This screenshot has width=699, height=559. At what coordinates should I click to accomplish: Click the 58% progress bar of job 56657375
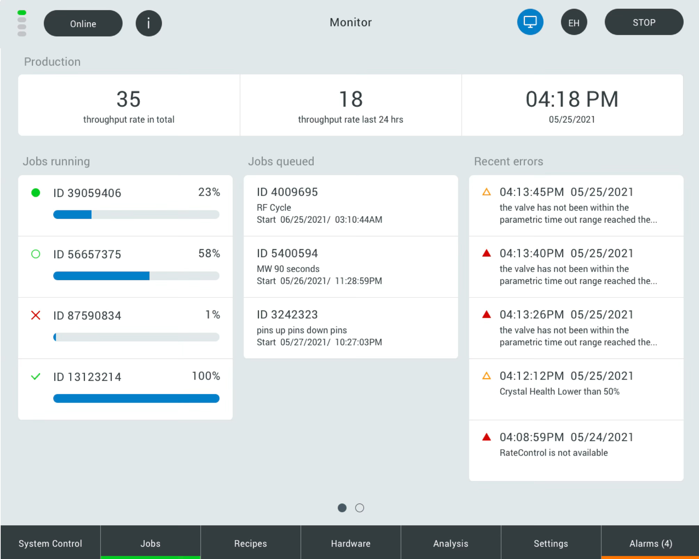tap(136, 276)
